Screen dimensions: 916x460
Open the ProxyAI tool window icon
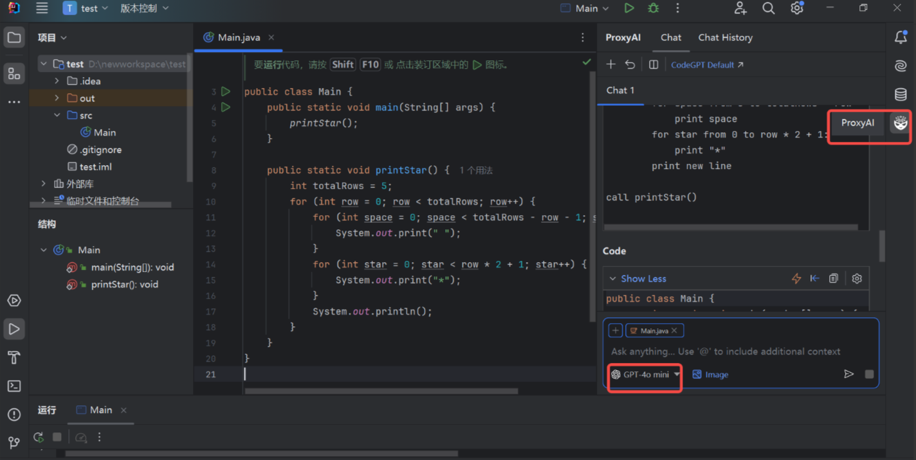[x=901, y=123]
